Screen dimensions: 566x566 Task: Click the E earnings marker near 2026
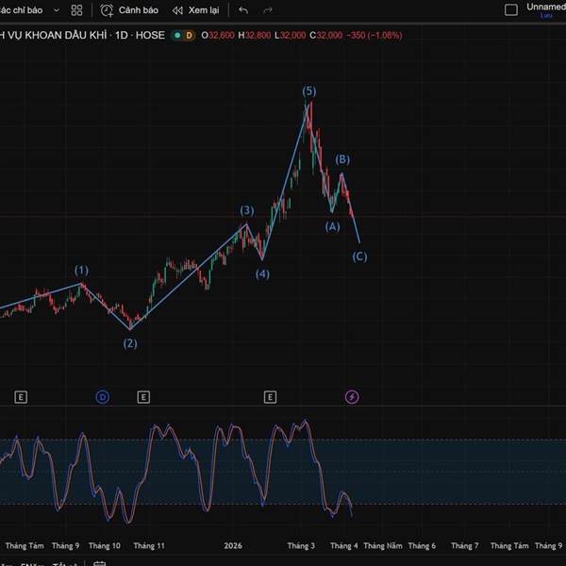tap(270, 397)
